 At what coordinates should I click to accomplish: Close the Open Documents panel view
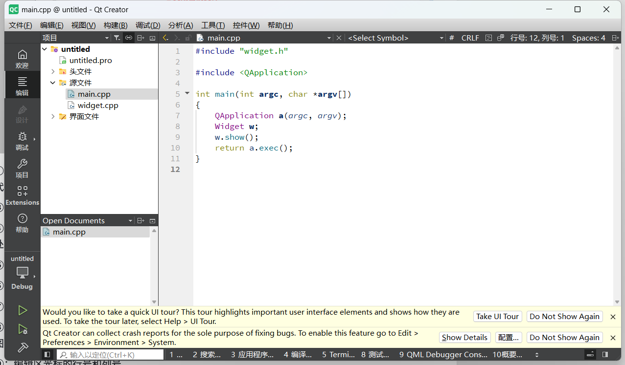pos(152,221)
